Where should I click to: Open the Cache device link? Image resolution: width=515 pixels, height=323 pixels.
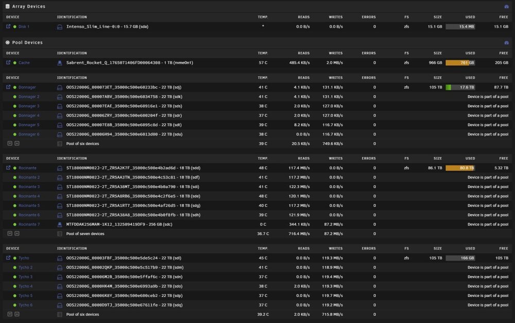24,63
